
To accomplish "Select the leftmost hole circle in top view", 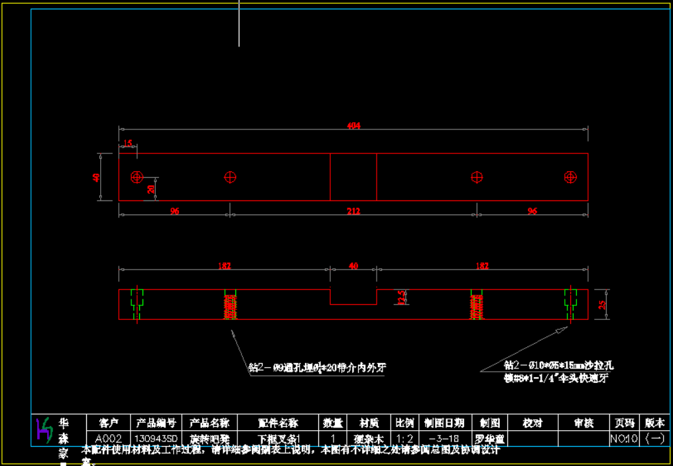I will tap(137, 177).
